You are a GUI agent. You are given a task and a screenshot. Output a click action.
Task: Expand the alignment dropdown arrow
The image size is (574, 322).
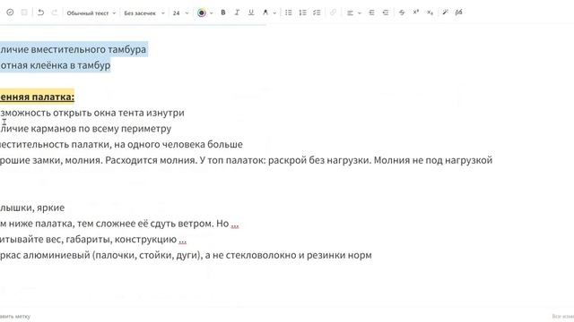click(359, 13)
